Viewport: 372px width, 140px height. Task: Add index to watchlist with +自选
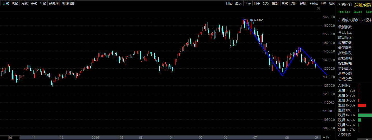point(314,3)
